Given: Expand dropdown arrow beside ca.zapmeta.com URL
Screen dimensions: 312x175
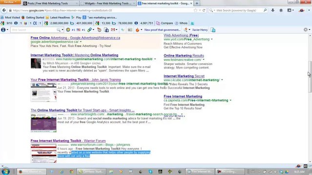Looking at the screenshot, I should click(x=230, y=100).
